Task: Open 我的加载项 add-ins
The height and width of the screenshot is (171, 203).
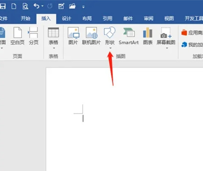Action: pyautogui.click(x=192, y=45)
